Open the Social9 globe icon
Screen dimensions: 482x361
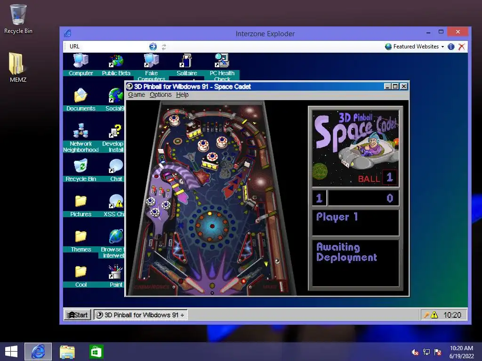point(116,95)
